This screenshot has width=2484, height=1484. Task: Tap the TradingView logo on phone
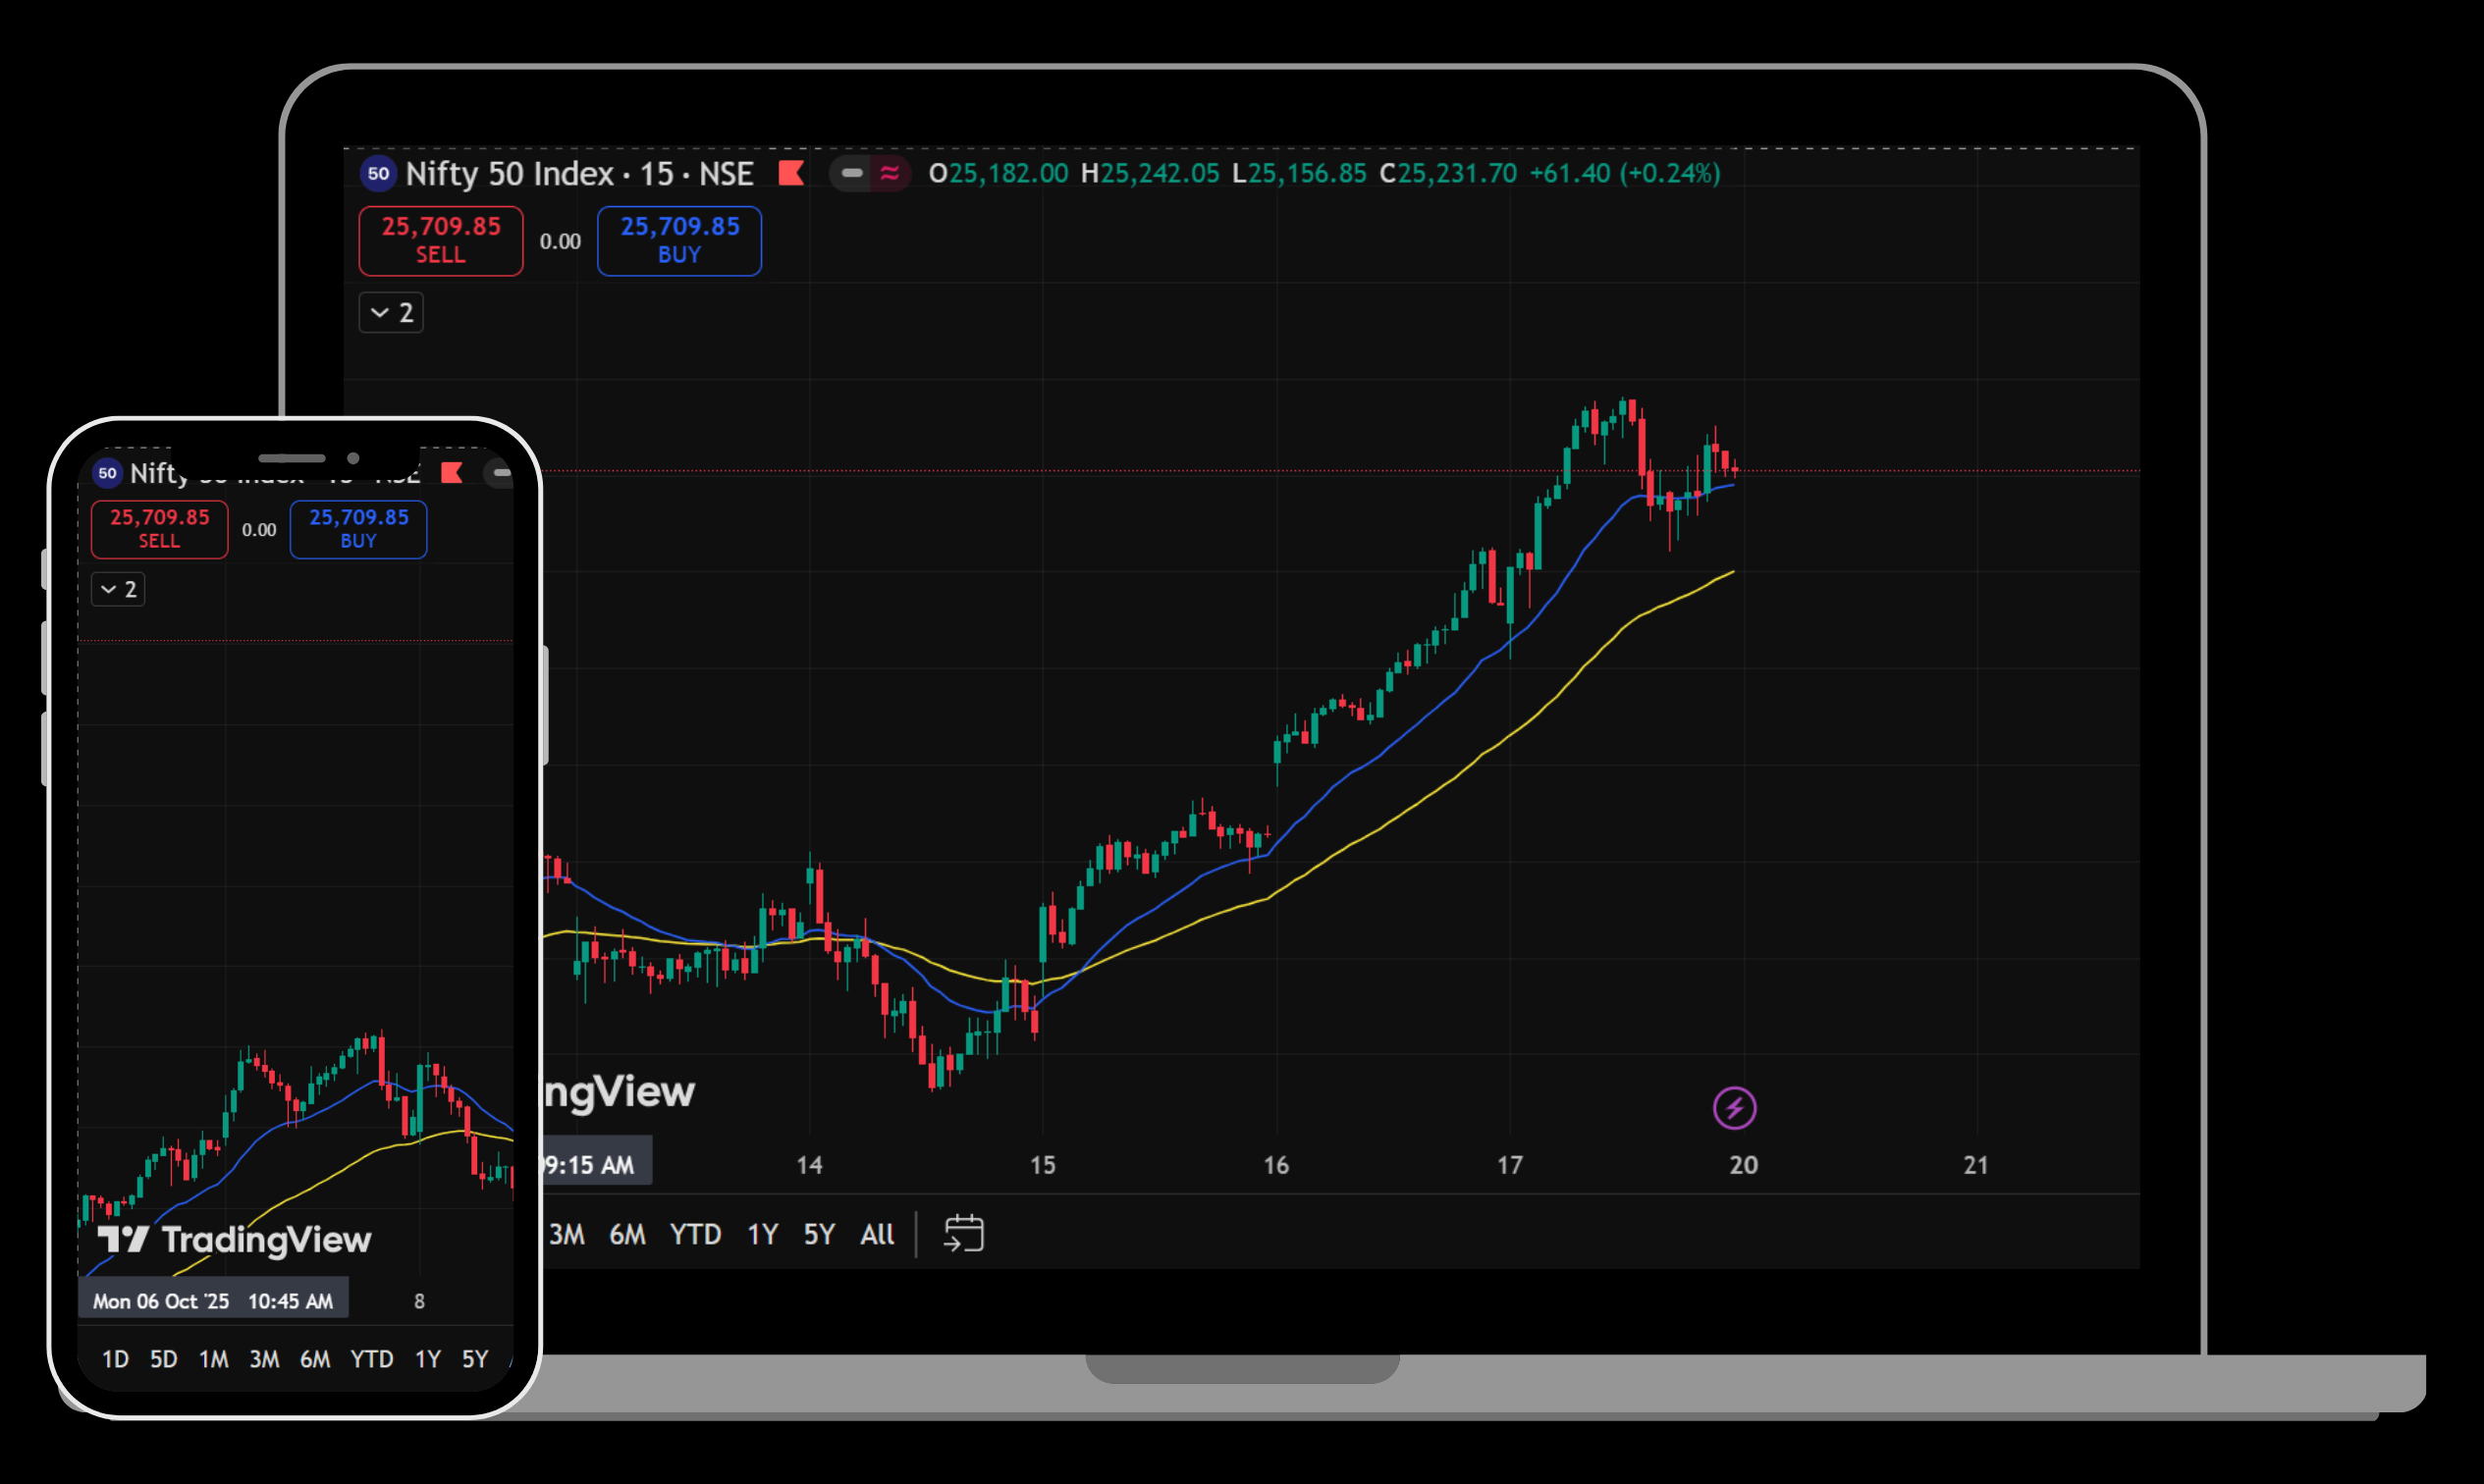(234, 1240)
